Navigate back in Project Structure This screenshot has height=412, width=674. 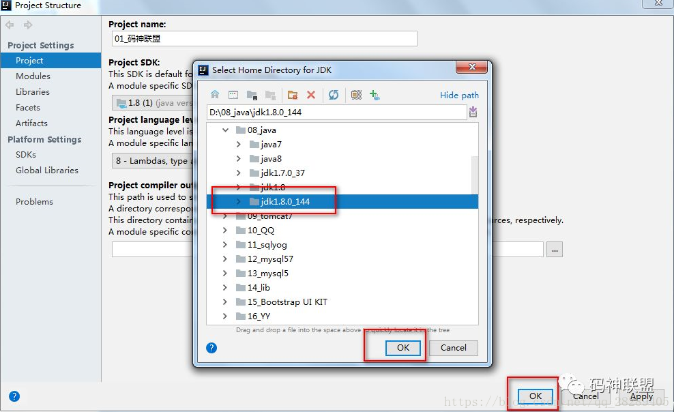(10, 25)
